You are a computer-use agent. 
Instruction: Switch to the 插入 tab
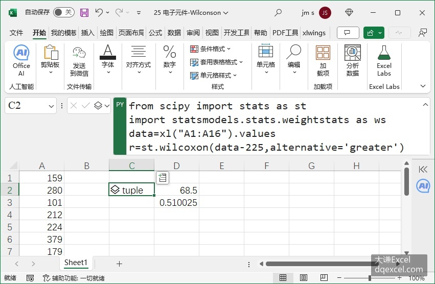point(88,33)
